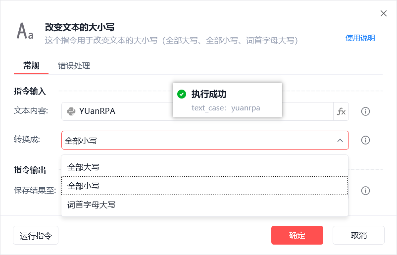Click the green success checkmark icon
This screenshot has height=255, width=397.
coord(182,94)
